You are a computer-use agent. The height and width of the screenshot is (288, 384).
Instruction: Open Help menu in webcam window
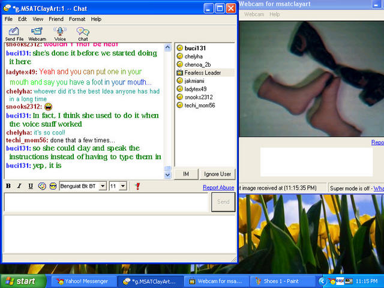click(275, 14)
